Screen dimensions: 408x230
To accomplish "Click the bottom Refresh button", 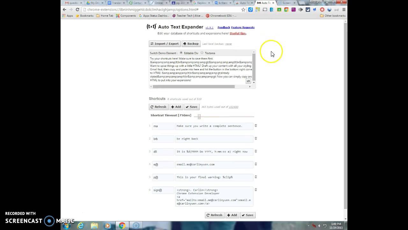I will pos(215,215).
